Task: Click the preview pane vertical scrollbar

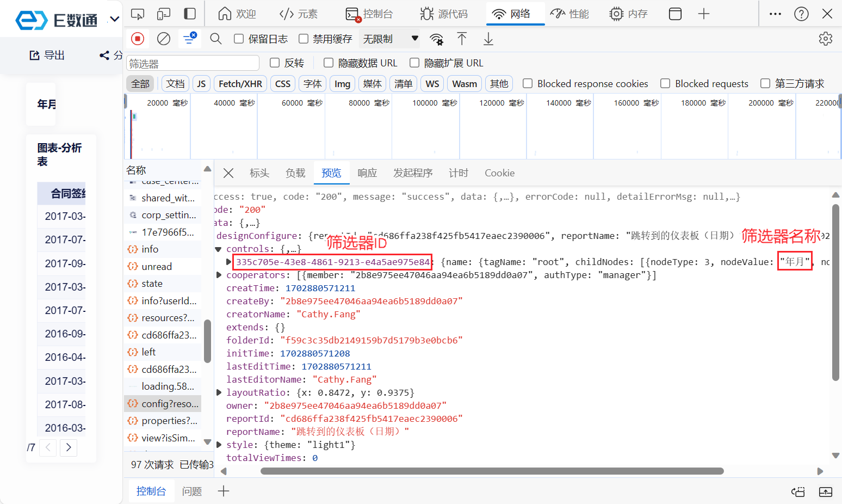Action: 836,293
